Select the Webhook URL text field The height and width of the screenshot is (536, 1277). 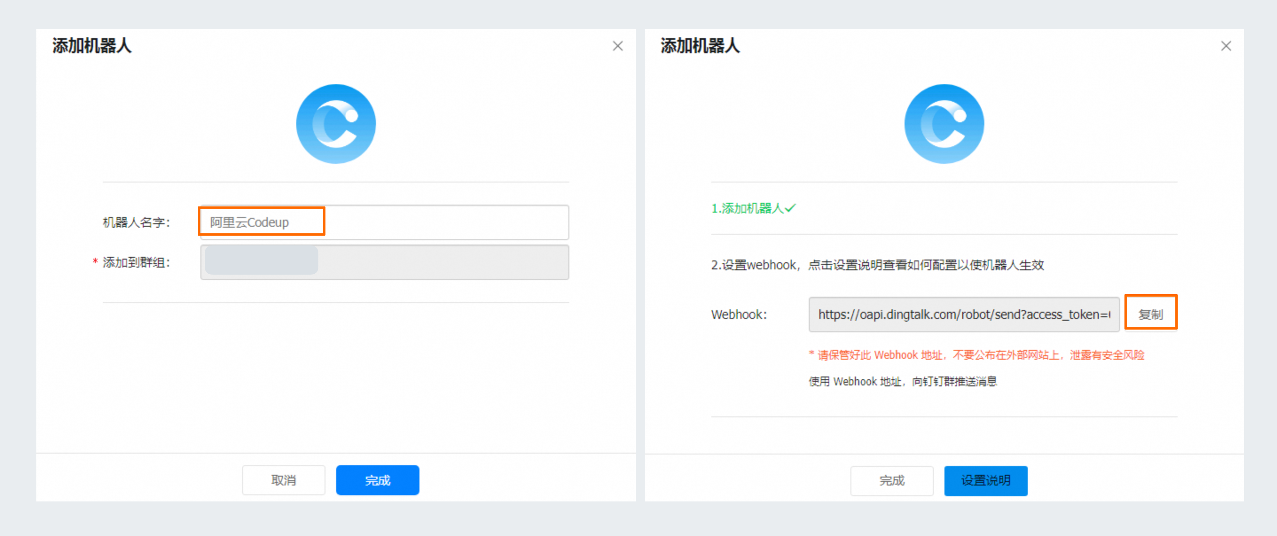tap(964, 314)
